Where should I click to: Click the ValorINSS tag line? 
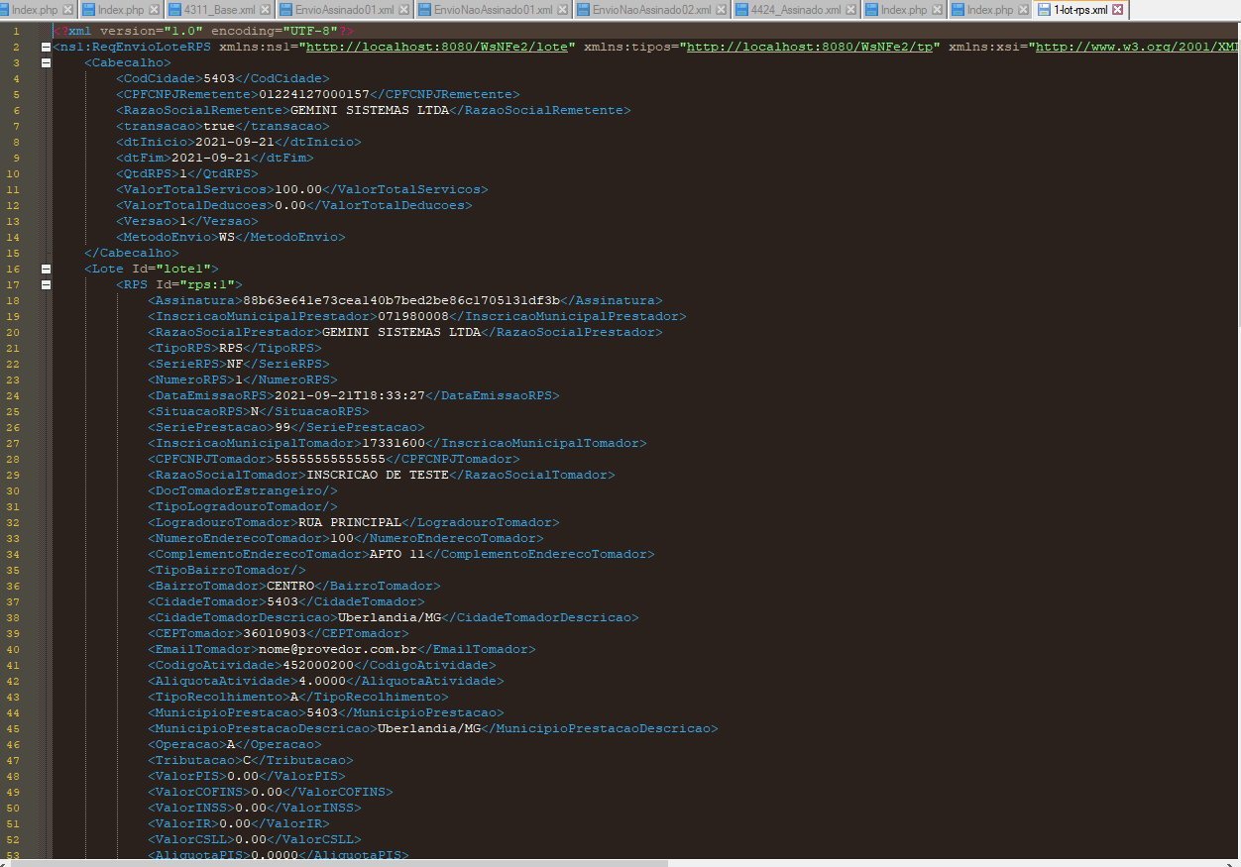[x=255, y=808]
